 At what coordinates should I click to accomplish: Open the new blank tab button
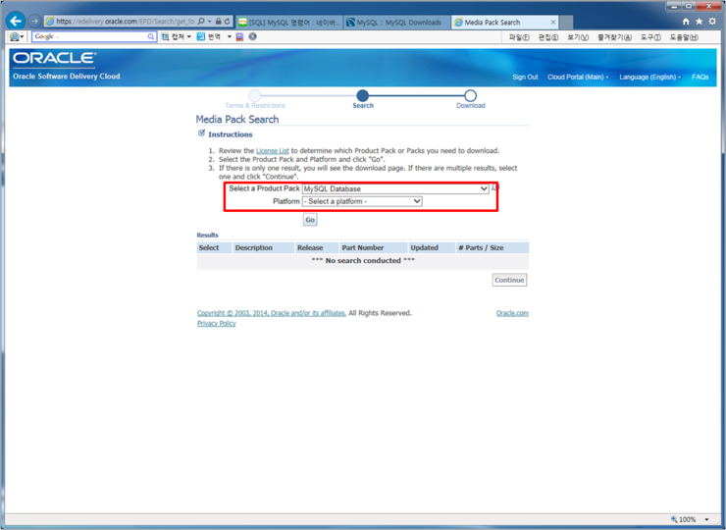pyautogui.click(x=566, y=23)
